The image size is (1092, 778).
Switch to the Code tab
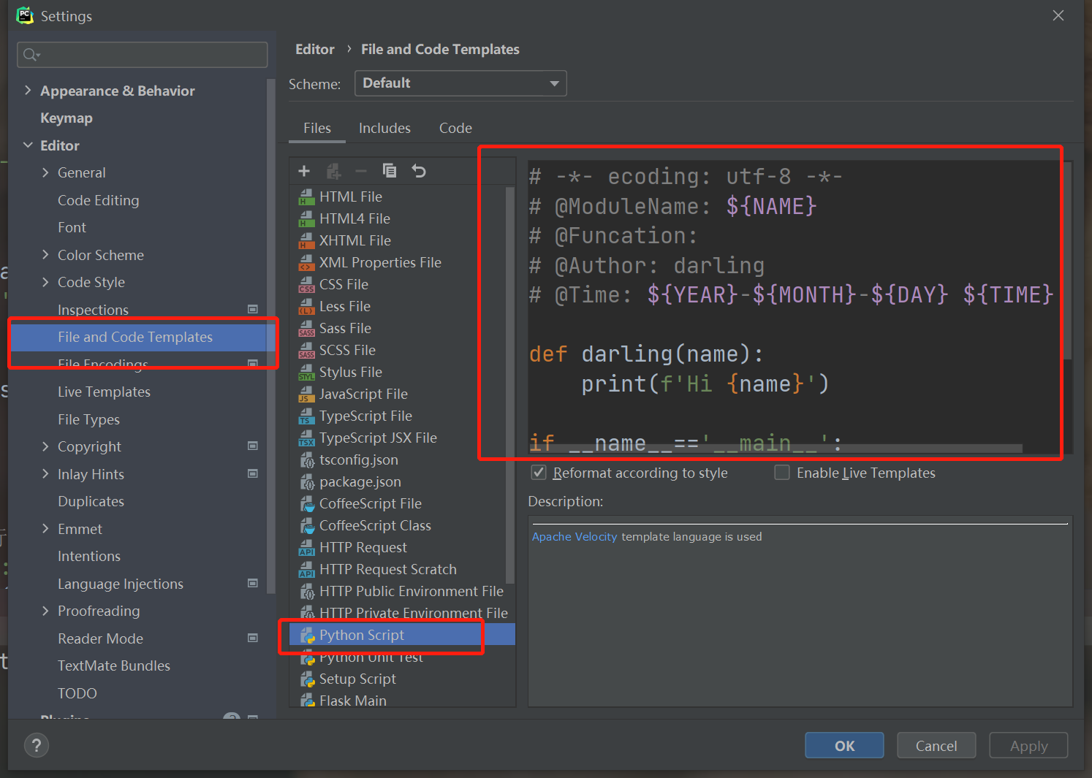coord(455,128)
